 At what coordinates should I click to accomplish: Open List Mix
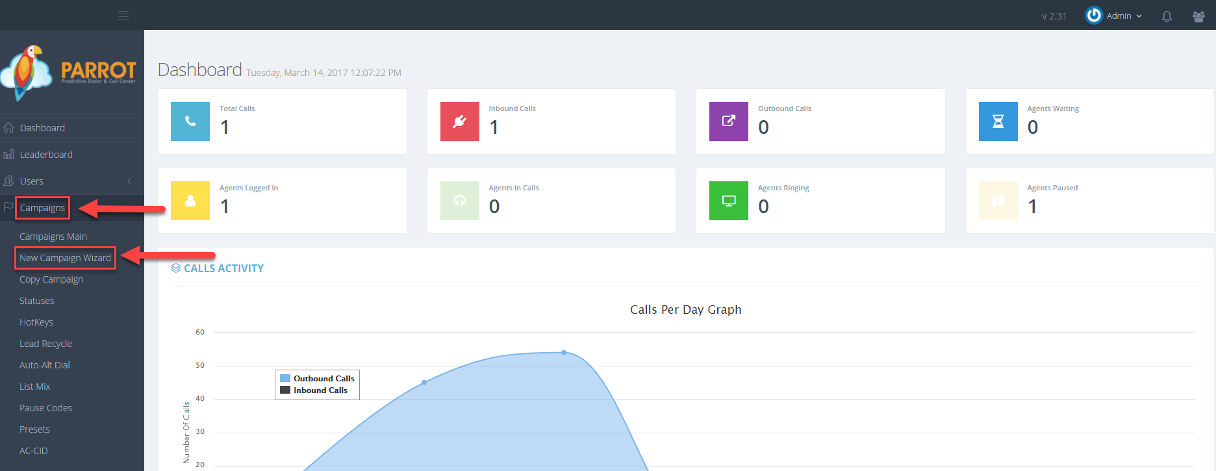tap(35, 387)
